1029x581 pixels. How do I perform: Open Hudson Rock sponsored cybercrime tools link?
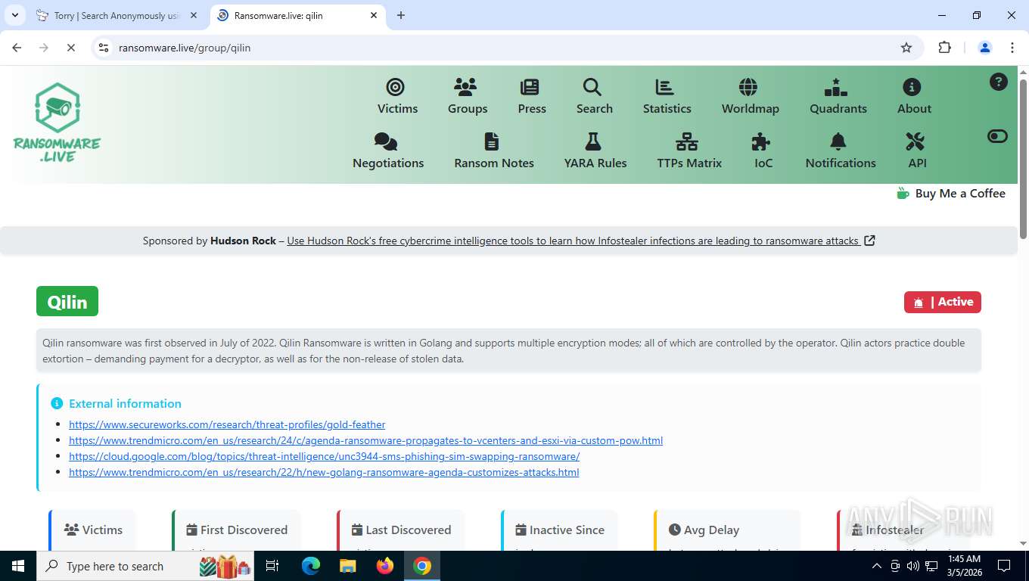[x=581, y=241]
